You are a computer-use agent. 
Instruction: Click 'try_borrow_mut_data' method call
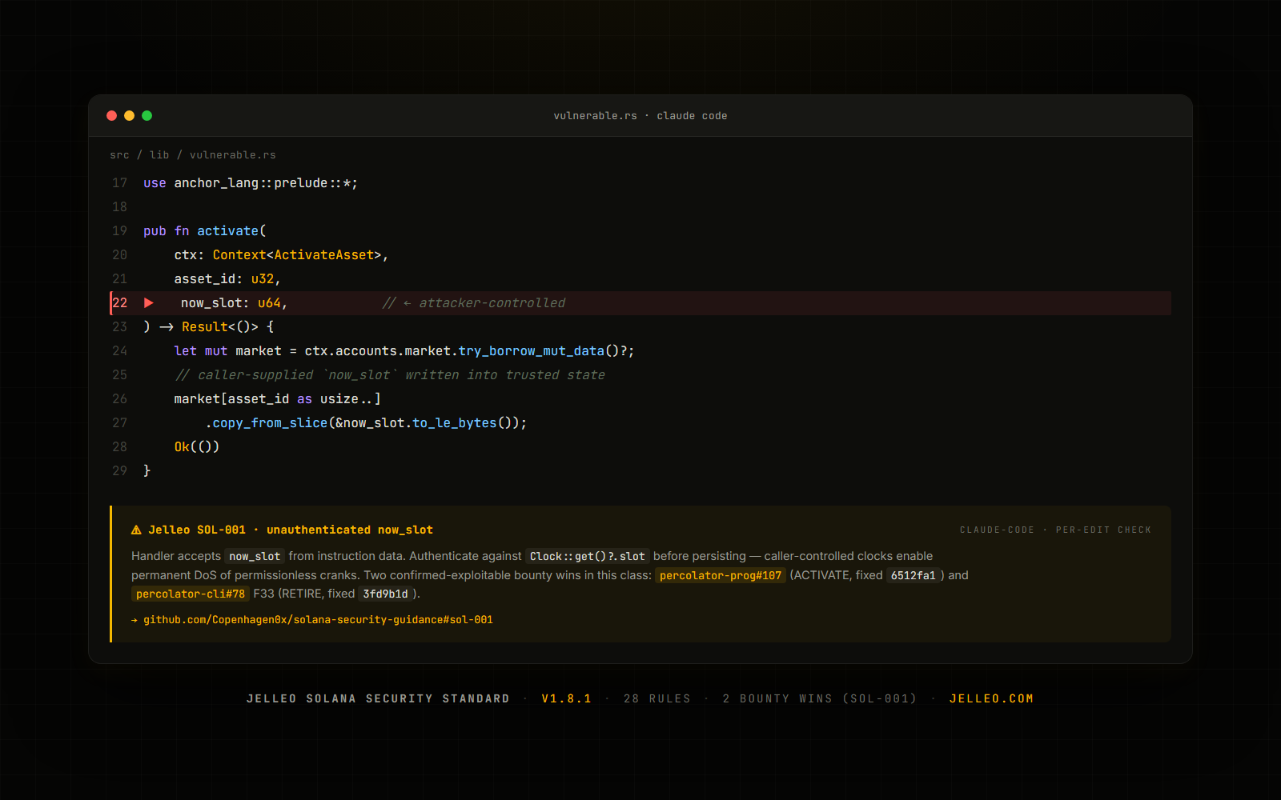pos(532,351)
